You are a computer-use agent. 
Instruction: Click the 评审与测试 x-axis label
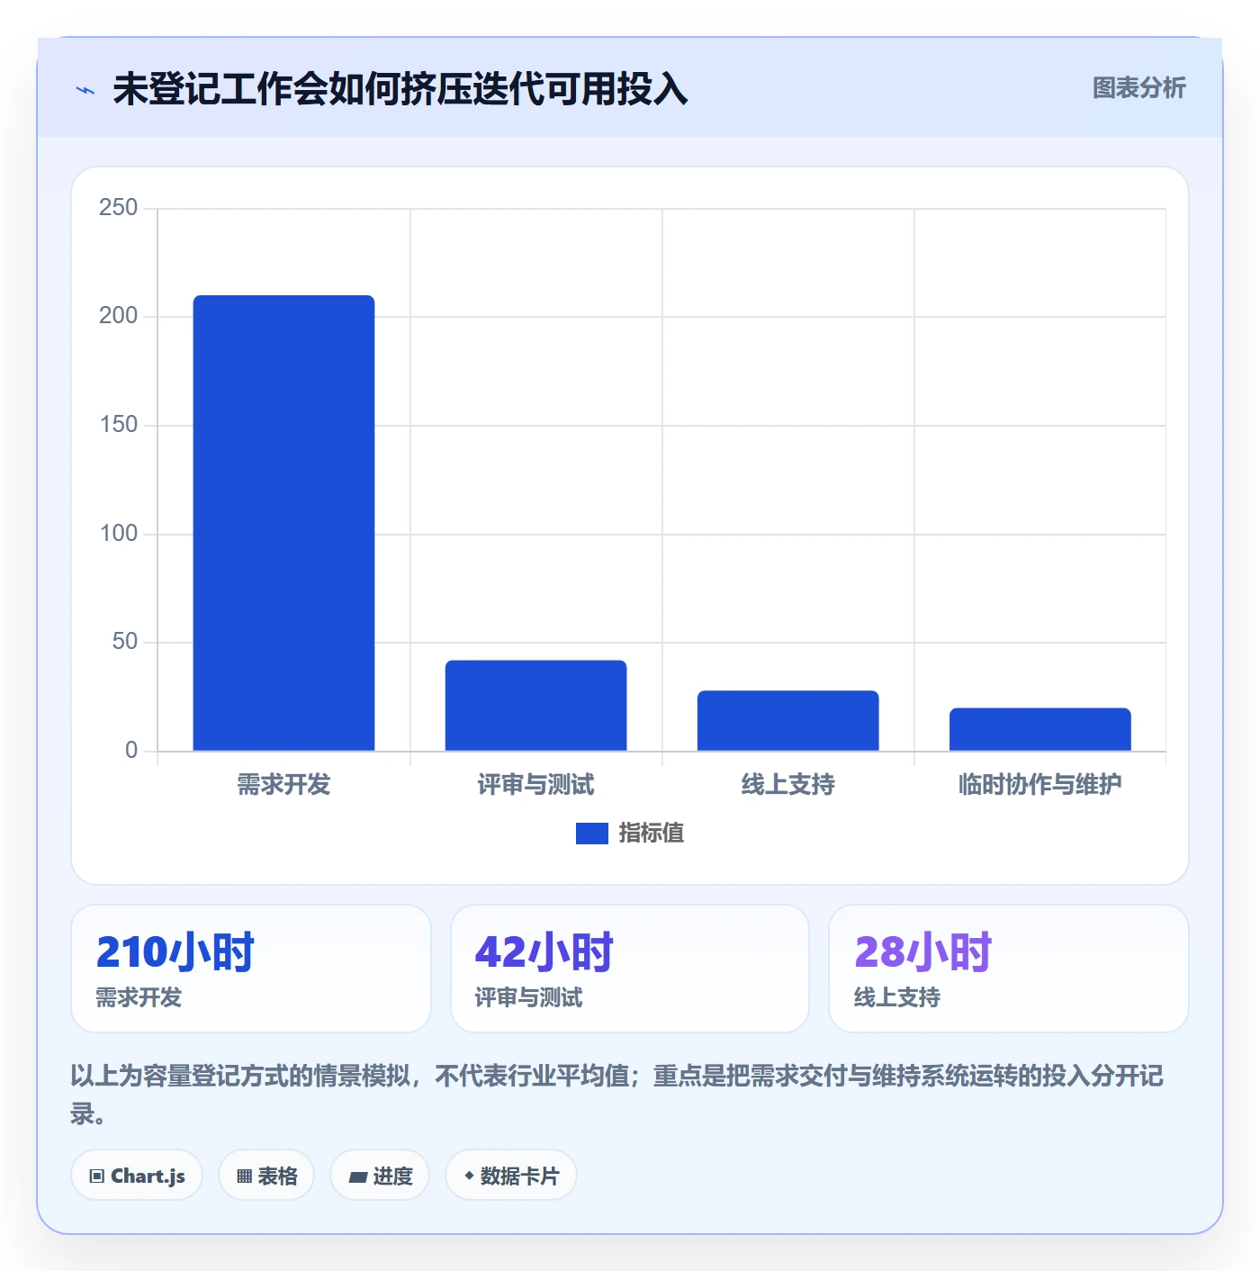pos(535,785)
